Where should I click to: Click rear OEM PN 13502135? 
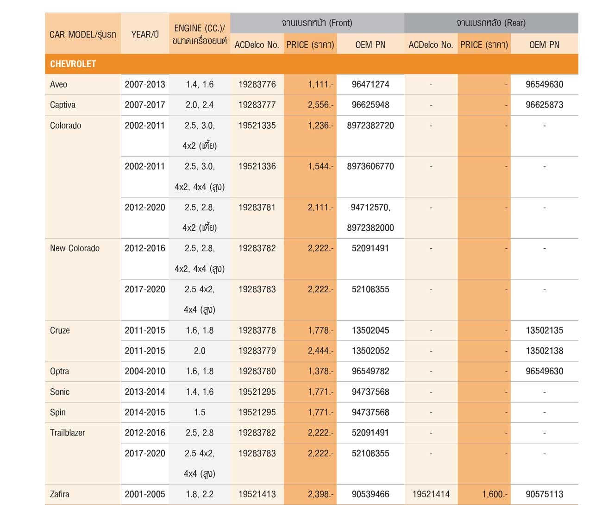[x=545, y=330]
